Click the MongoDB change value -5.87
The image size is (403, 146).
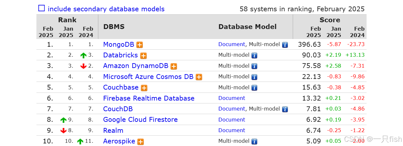(x=334, y=44)
